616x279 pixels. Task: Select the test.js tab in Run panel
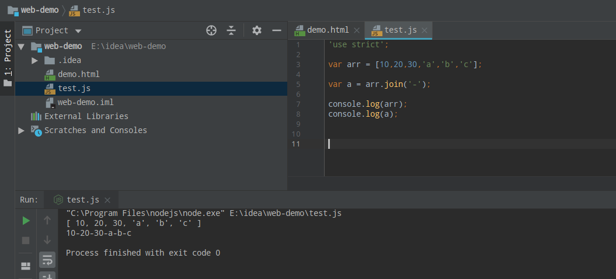coord(83,200)
